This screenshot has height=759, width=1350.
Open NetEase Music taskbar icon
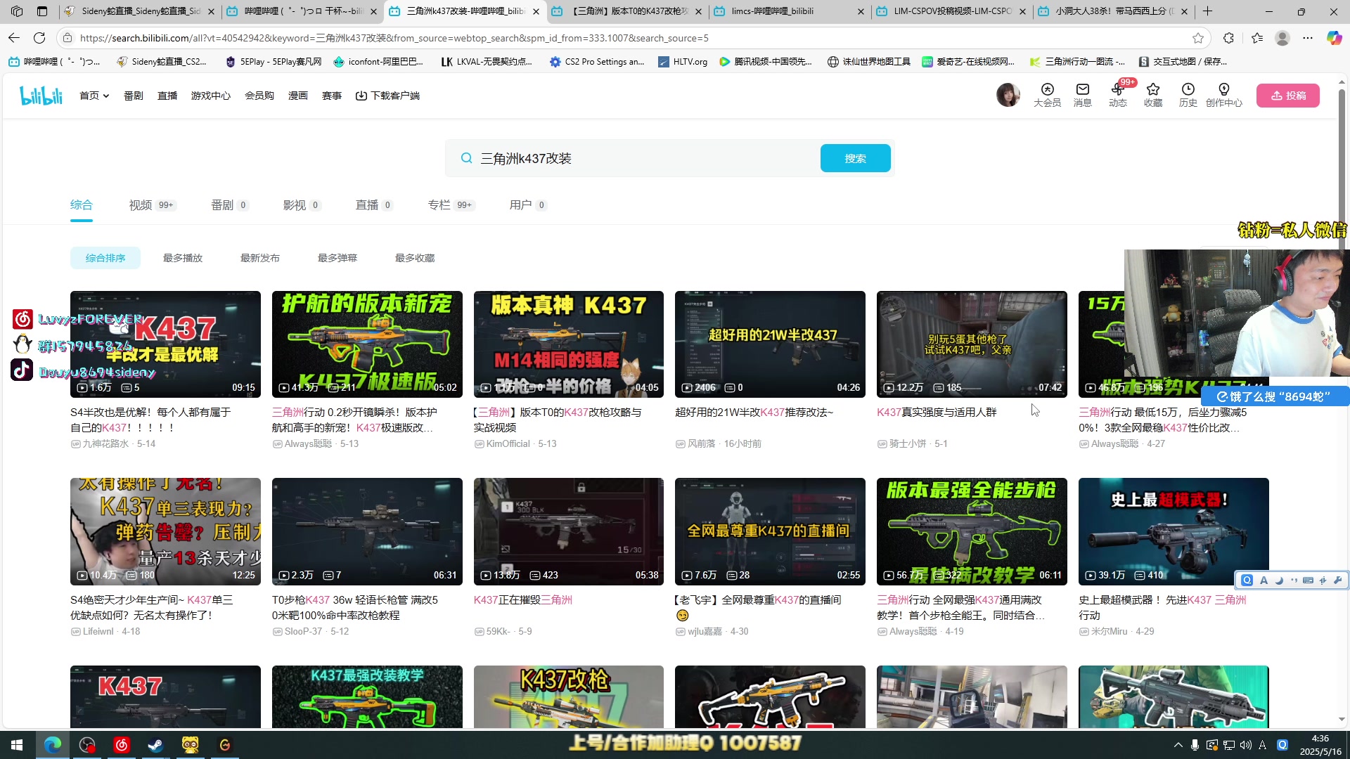click(x=122, y=745)
